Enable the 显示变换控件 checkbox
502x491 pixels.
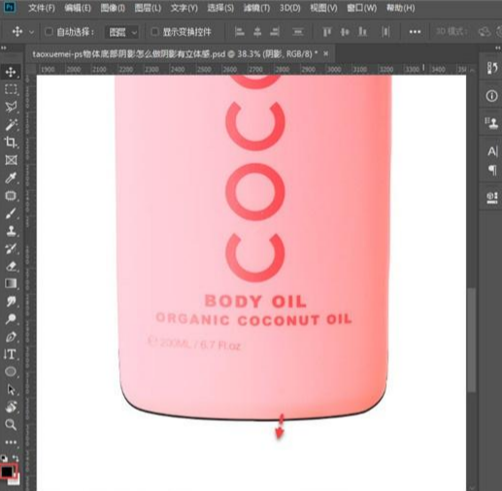tap(154, 32)
